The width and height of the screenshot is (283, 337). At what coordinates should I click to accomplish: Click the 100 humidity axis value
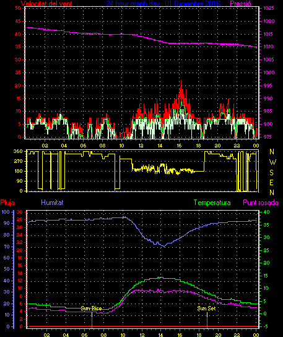click(x=6, y=212)
